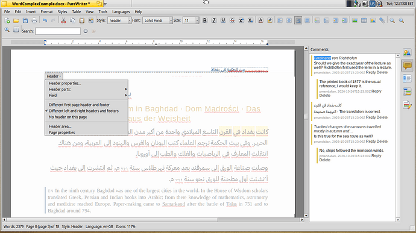Save the document with floppy icon
The image size is (416, 233).
[x=25, y=20]
